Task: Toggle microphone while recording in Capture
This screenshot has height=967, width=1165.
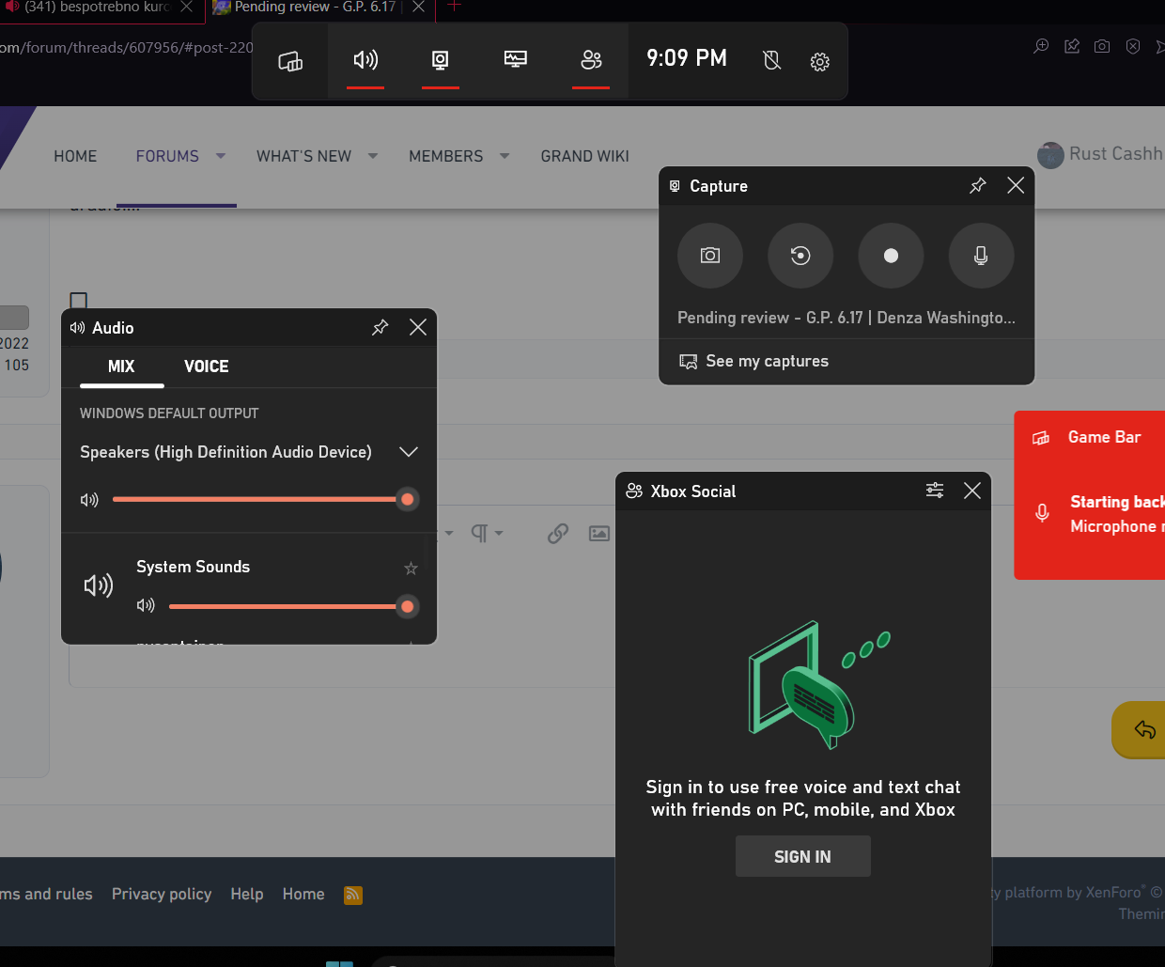Action: tap(981, 256)
